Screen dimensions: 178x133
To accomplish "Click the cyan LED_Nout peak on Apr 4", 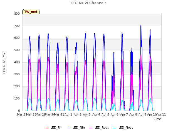I will 95,98.
